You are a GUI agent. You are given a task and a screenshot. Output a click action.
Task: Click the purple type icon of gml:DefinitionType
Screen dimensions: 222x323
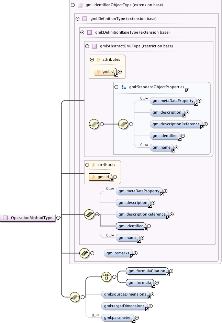pyautogui.click(x=85, y=19)
